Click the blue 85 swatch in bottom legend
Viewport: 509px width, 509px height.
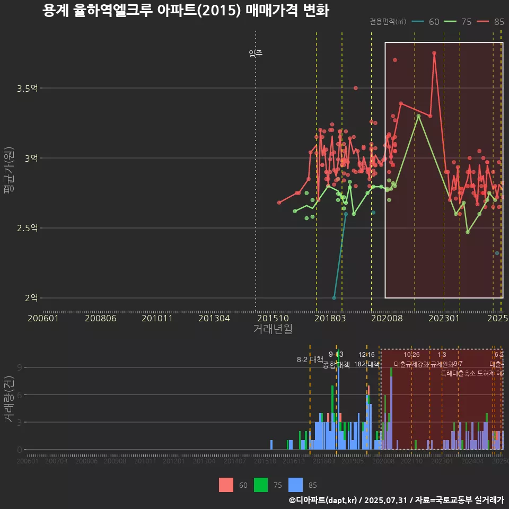(x=295, y=485)
